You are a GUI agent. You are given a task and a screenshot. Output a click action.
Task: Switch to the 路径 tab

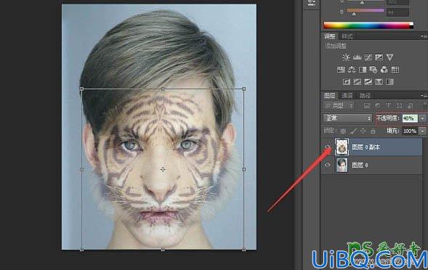tap(365, 96)
